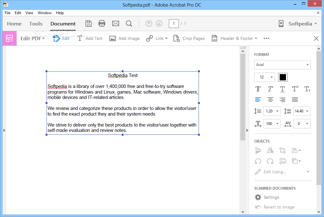Open Header & Footer dropdown
Image resolution: width=324 pixels, height=217 pixels.
coord(234,38)
